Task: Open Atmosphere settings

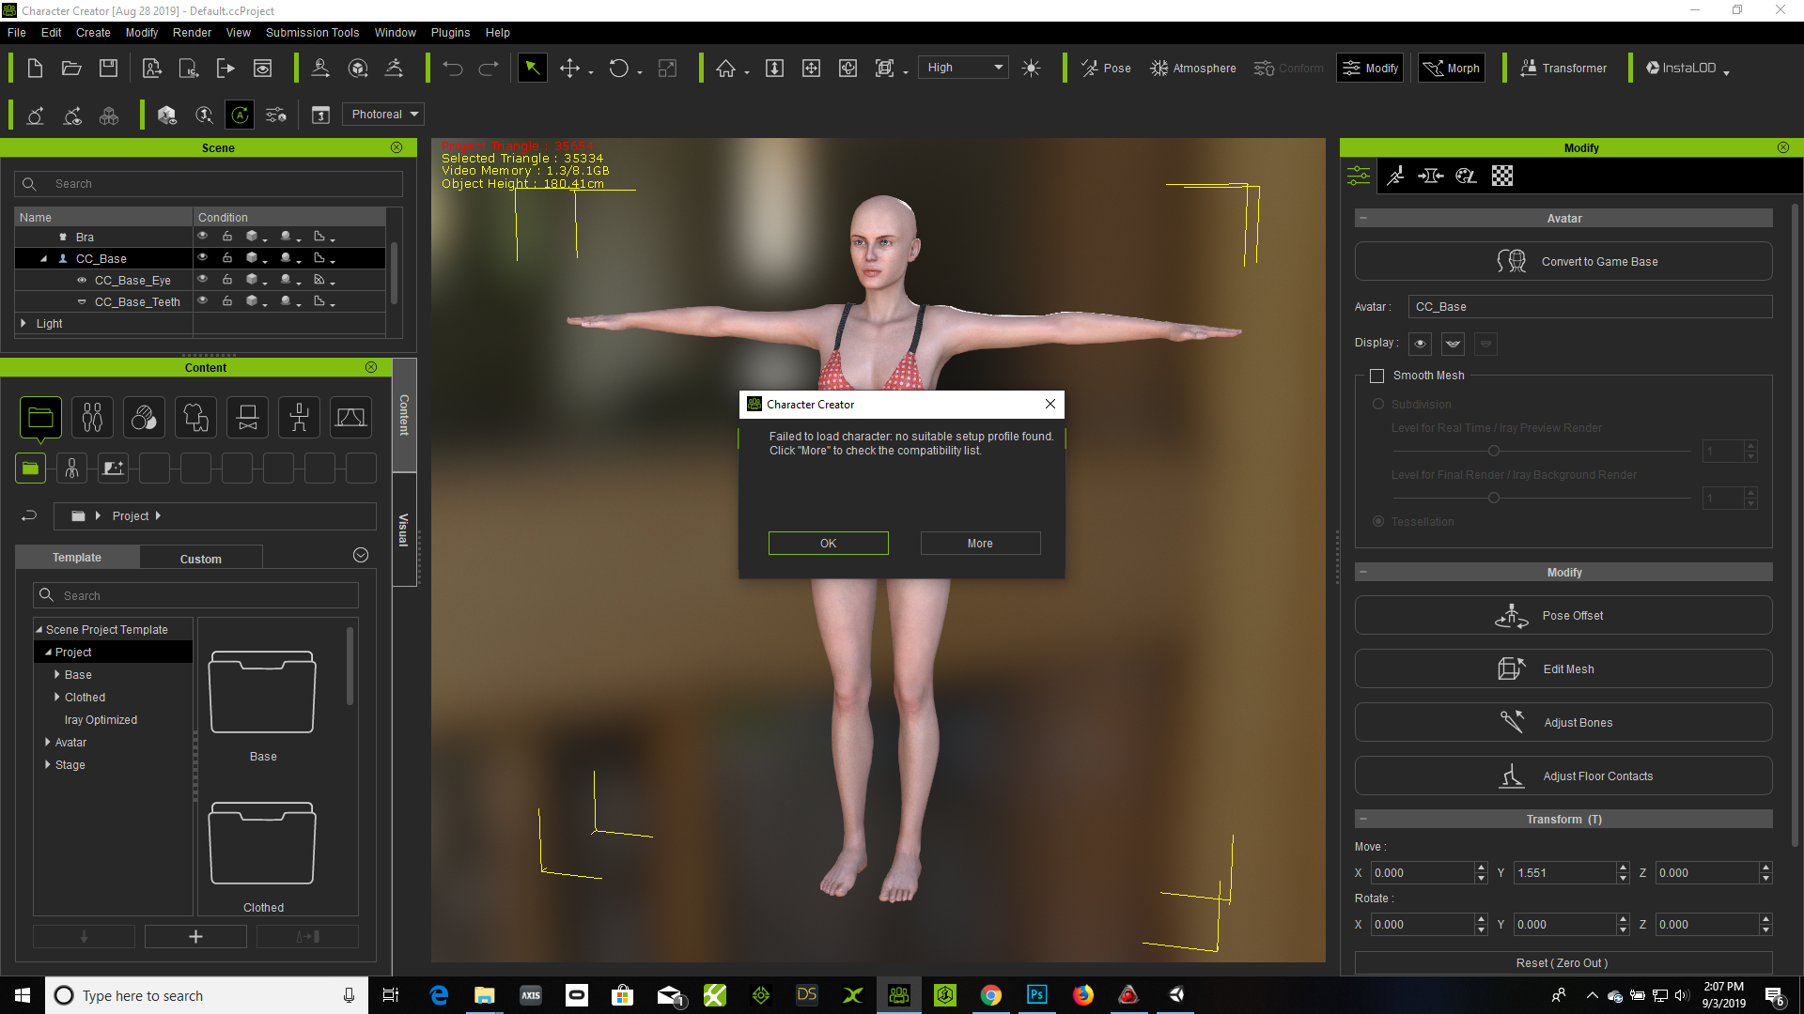Action: point(1192,68)
